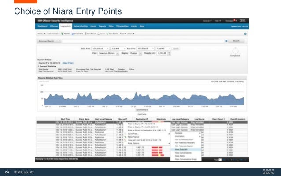Click the Save Results icon
Viewport: 281px width, 176px height.
85,34
